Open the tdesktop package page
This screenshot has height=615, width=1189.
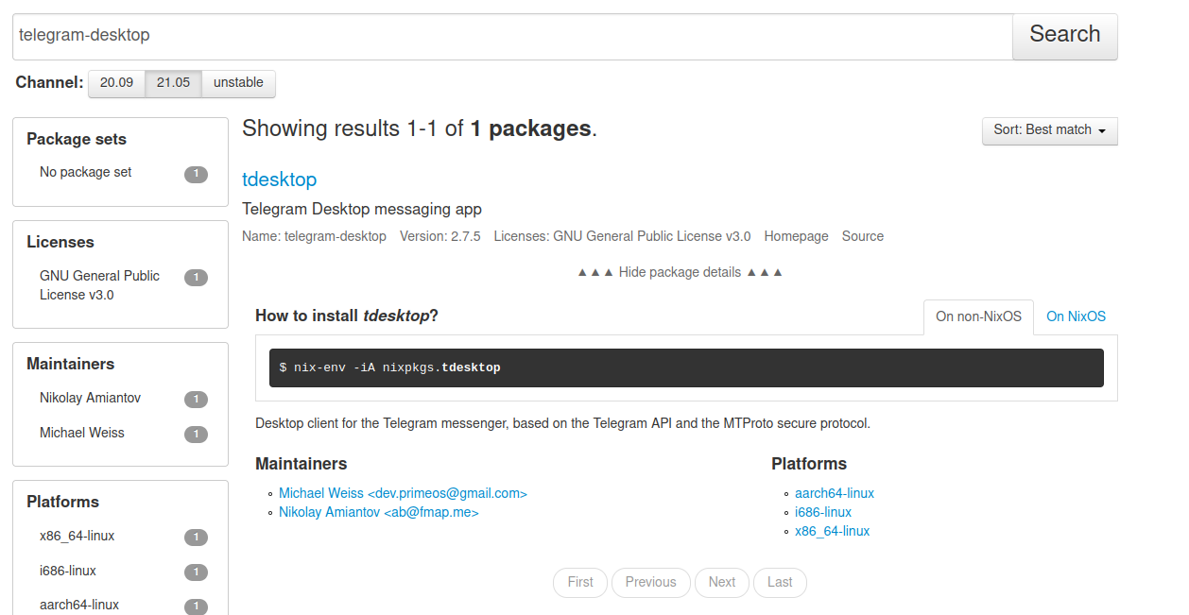click(x=279, y=179)
